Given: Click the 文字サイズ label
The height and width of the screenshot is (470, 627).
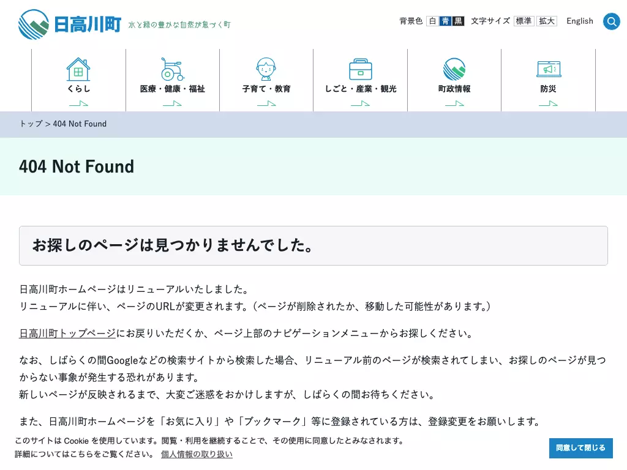Looking at the screenshot, I should (490, 21).
